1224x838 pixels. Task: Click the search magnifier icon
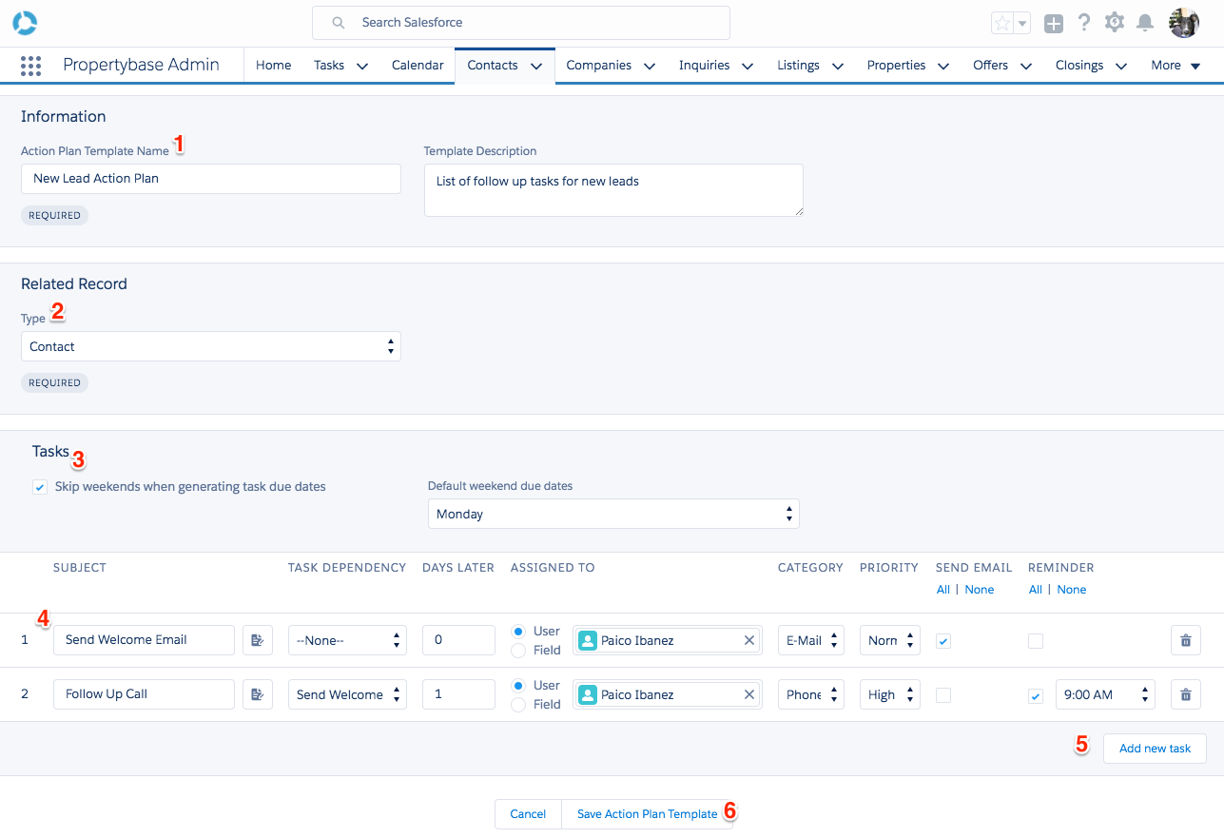click(338, 23)
